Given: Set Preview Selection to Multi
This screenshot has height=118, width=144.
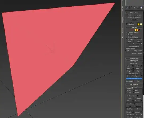Looking at the screenshot, I should click(x=138, y=51).
